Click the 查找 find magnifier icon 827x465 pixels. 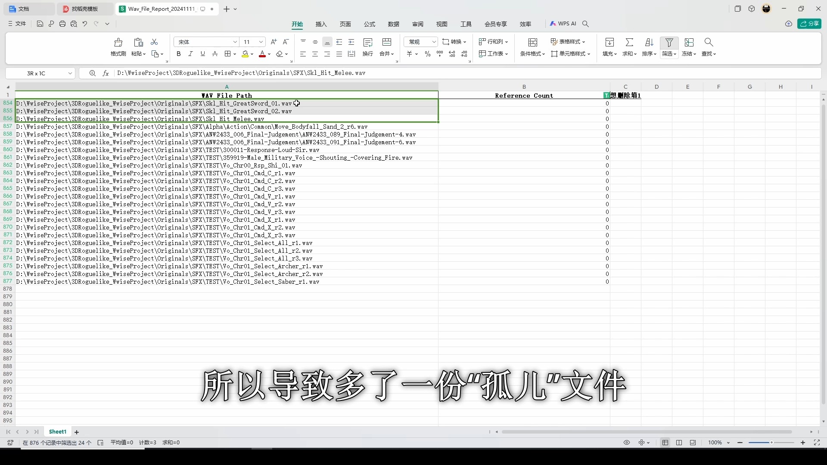tap(709, 42)
